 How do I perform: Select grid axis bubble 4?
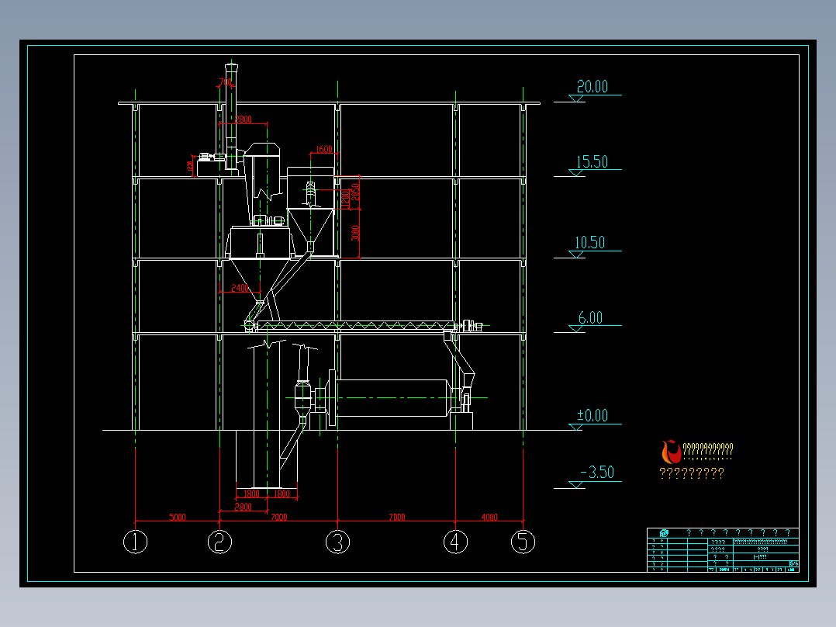tap(455, 542)
